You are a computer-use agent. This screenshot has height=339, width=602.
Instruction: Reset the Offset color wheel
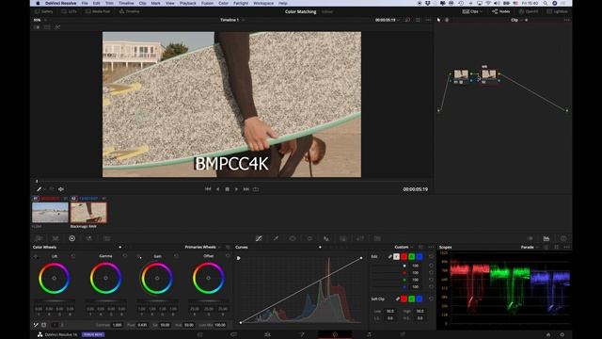(x=228, y=256)
